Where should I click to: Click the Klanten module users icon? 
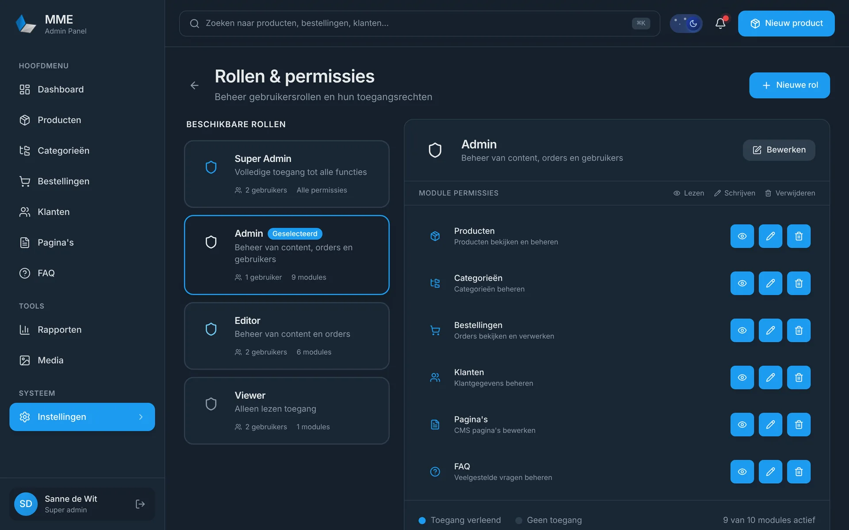tap(435, 377)
